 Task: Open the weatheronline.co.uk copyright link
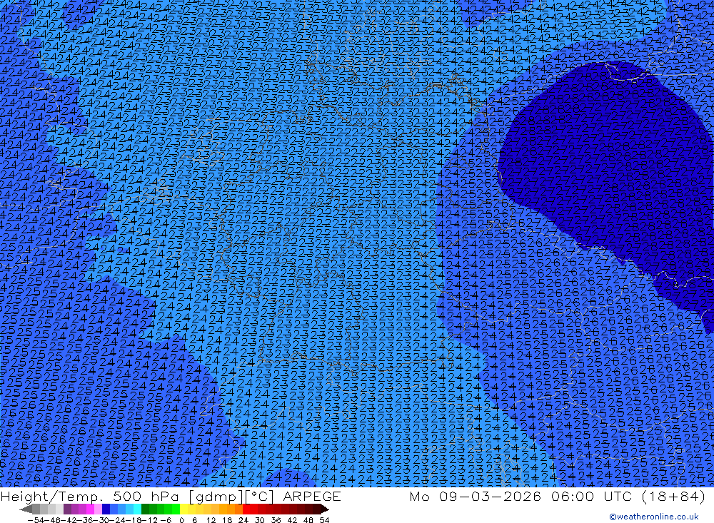pos(653,517)
